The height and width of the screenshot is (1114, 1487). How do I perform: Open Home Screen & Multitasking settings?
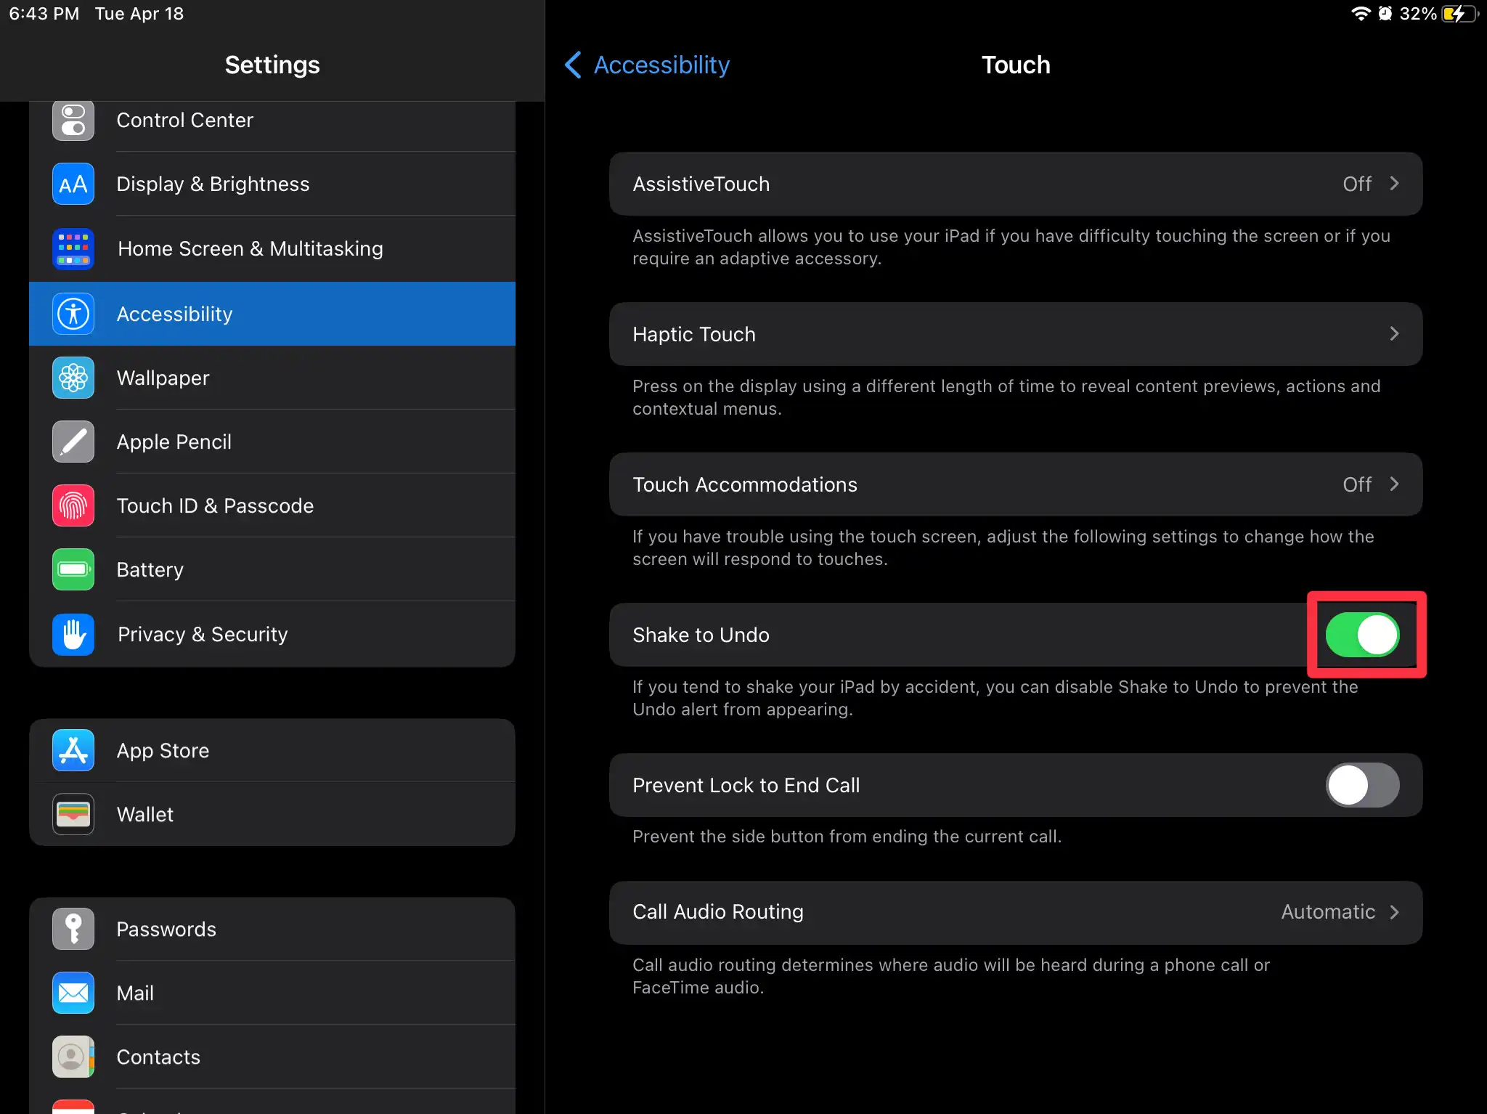coord(272,248)
